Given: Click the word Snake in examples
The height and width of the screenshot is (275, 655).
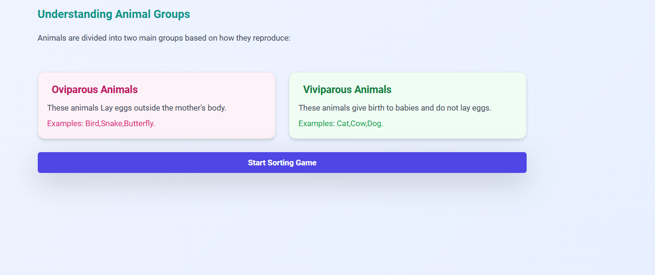Looking at the screenshot, I should pyautogui.click(x=111, y=123).
